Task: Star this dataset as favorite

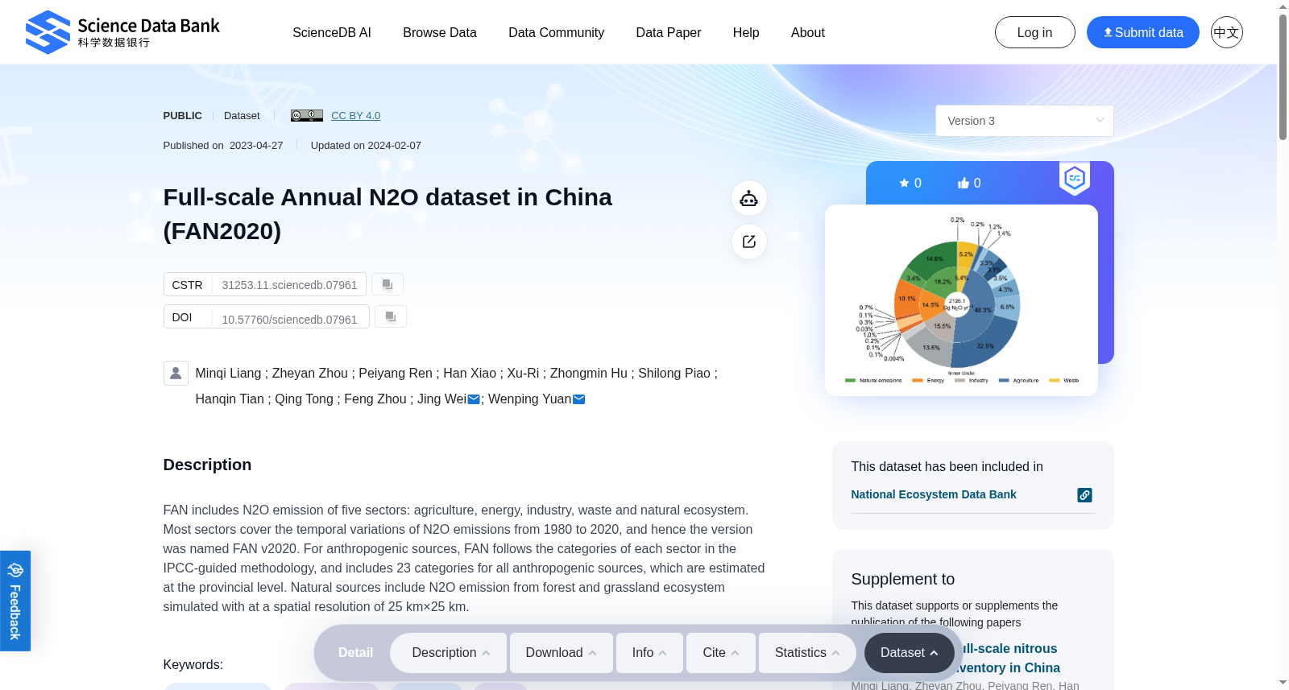Action: [910, 183]
